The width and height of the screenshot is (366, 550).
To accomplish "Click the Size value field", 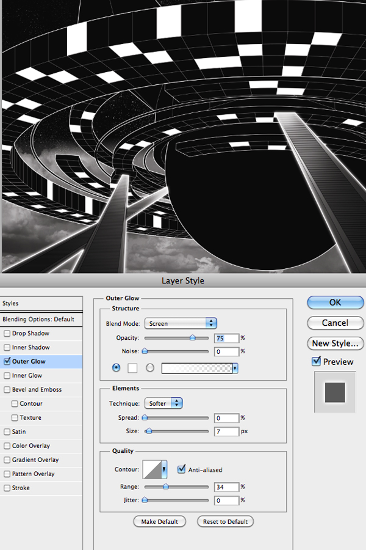I will [226, 431].
